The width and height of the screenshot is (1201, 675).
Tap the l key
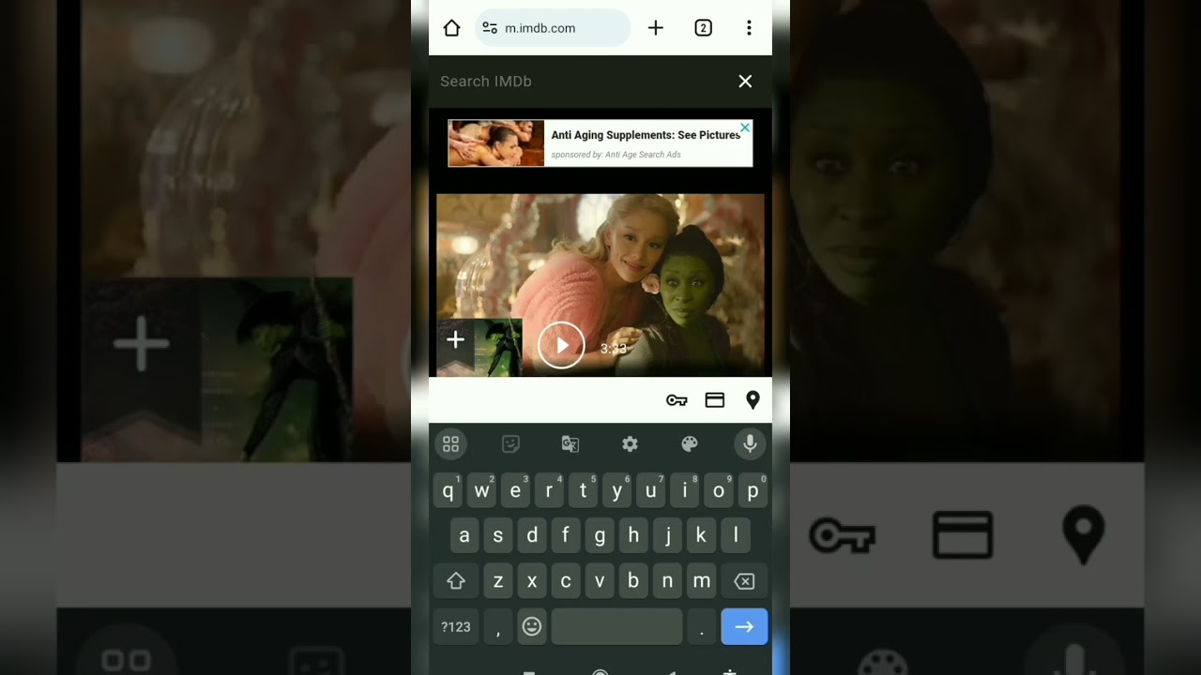[736, 535]
